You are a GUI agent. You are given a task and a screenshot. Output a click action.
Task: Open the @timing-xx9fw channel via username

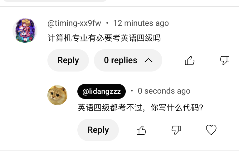point(74,23)
